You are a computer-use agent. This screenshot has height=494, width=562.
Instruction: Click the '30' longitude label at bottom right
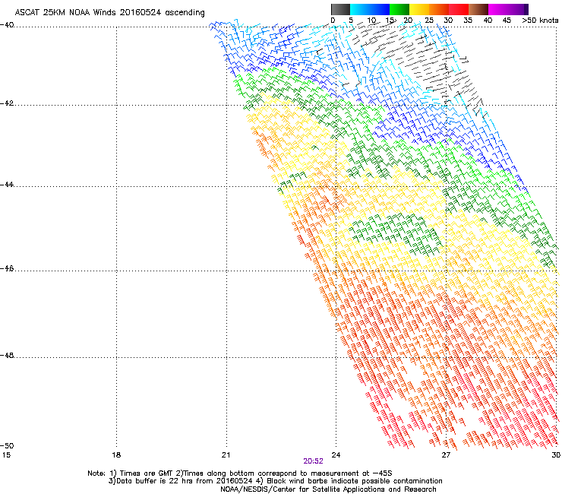click(556, 455)
